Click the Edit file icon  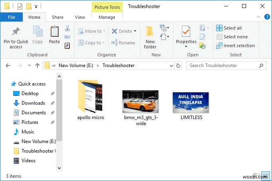tap(203, 37)
